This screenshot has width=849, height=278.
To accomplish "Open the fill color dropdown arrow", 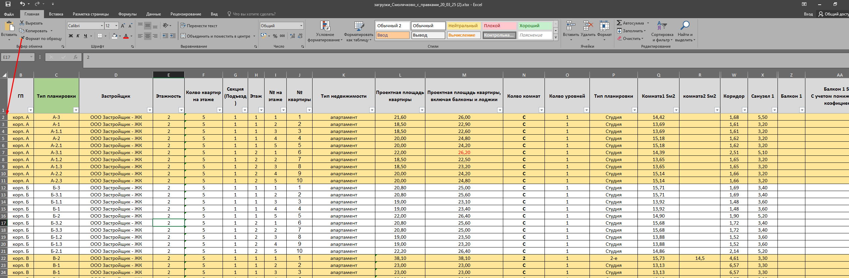I will click(120, 36).
